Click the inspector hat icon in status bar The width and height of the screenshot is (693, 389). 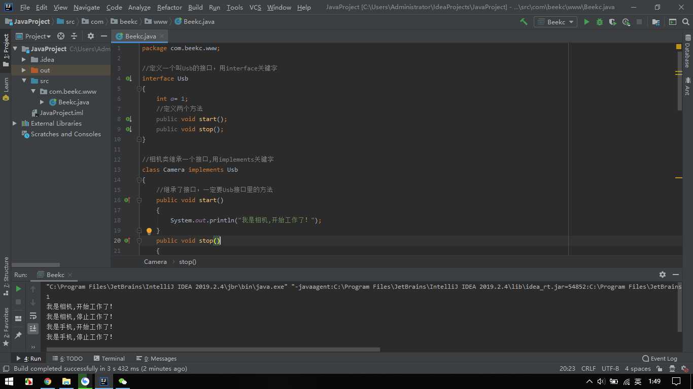[672, 369]
